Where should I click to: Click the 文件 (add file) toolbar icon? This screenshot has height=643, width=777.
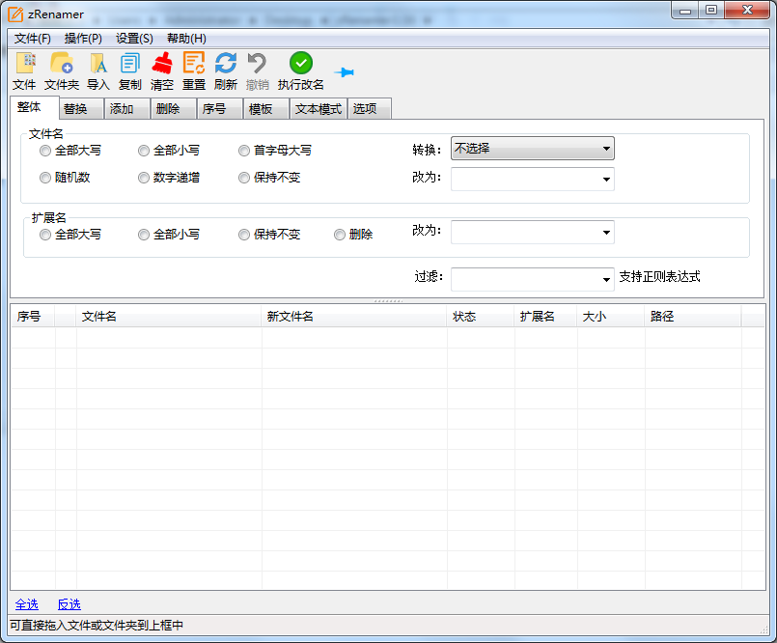point(24,64)
